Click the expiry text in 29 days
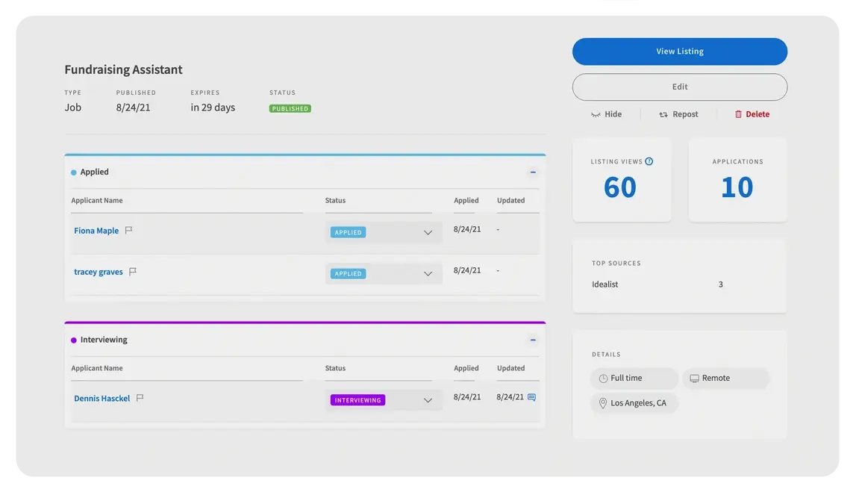859x492 pixels. point(213,108)
